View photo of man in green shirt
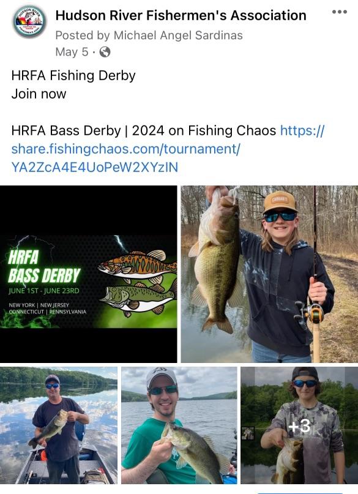 pos(179,425)
